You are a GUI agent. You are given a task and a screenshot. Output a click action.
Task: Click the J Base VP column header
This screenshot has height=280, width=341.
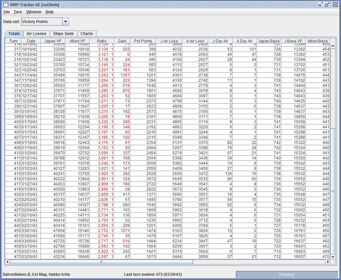point(293,41)
